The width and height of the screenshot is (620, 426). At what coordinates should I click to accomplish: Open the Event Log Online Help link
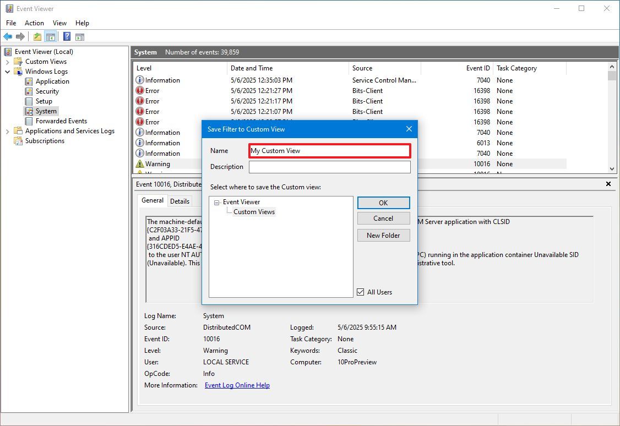coord(237,385)
